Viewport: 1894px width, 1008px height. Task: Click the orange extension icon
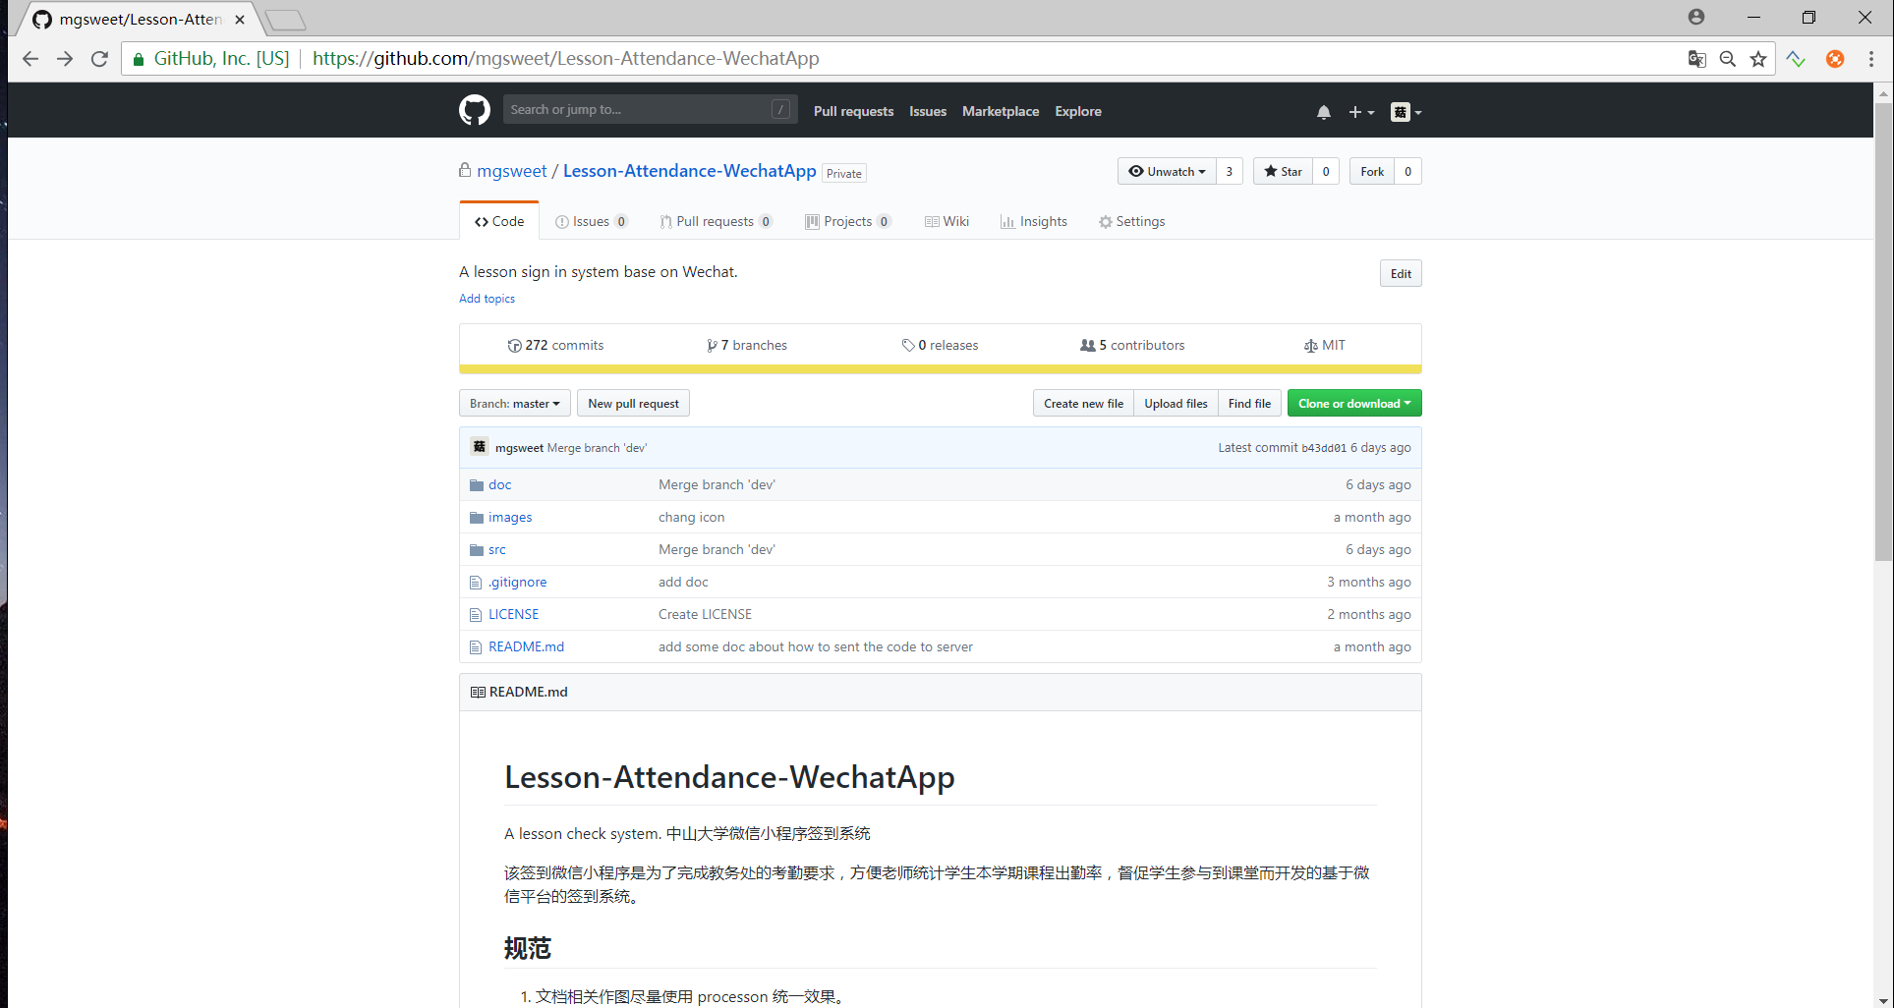(x=1834, y=59)
